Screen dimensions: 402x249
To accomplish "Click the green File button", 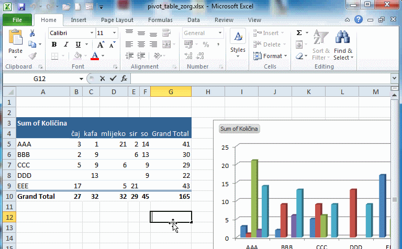I will click(x=17, y=20).
